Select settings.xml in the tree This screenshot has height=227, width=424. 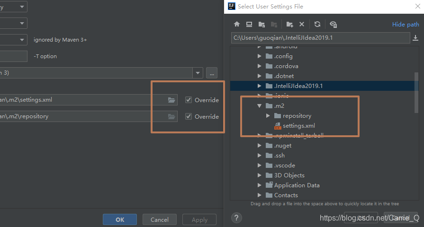pos(298,126)
